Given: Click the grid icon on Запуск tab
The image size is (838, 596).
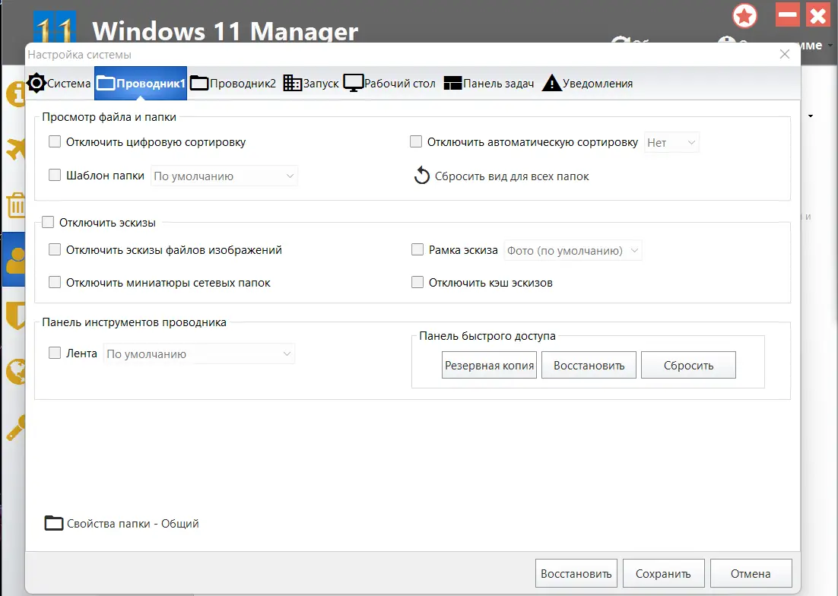Looking at the screenshot, I should click(292, 83).
